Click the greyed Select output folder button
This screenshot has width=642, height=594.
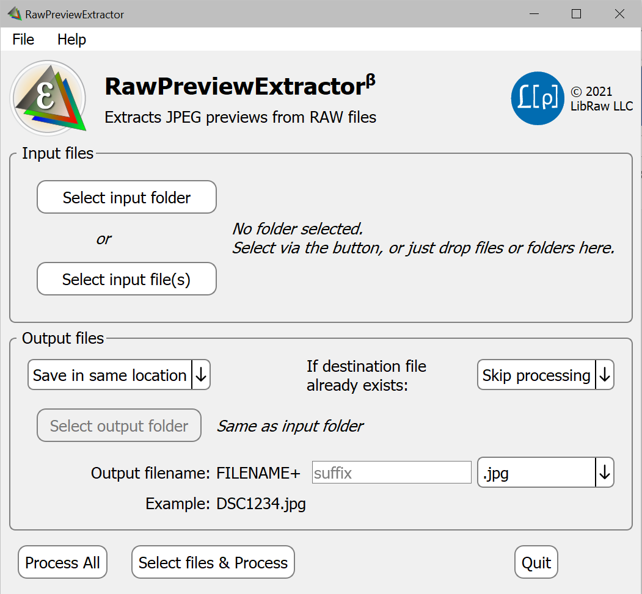pyautogui.click(x=119, y=426)
